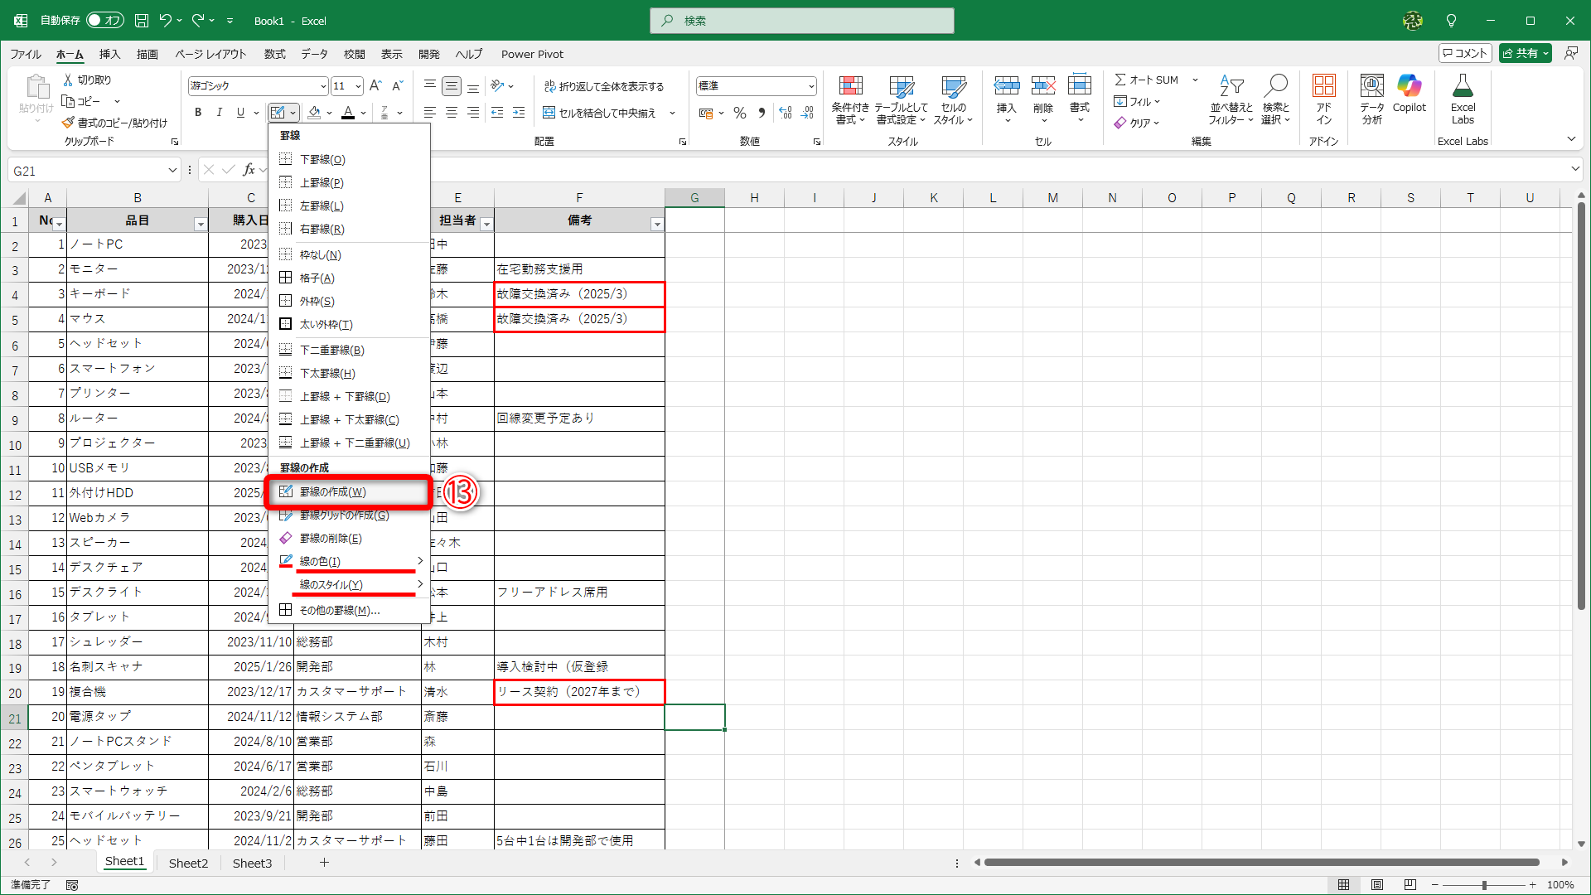Toggle italic formatting
The height and width of the screenshot is (895, 1591).
[219, 113]
